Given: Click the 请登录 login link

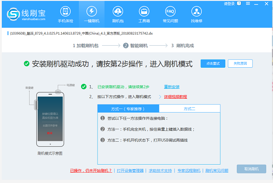Looking at the screenshot, I should point(229,4).
